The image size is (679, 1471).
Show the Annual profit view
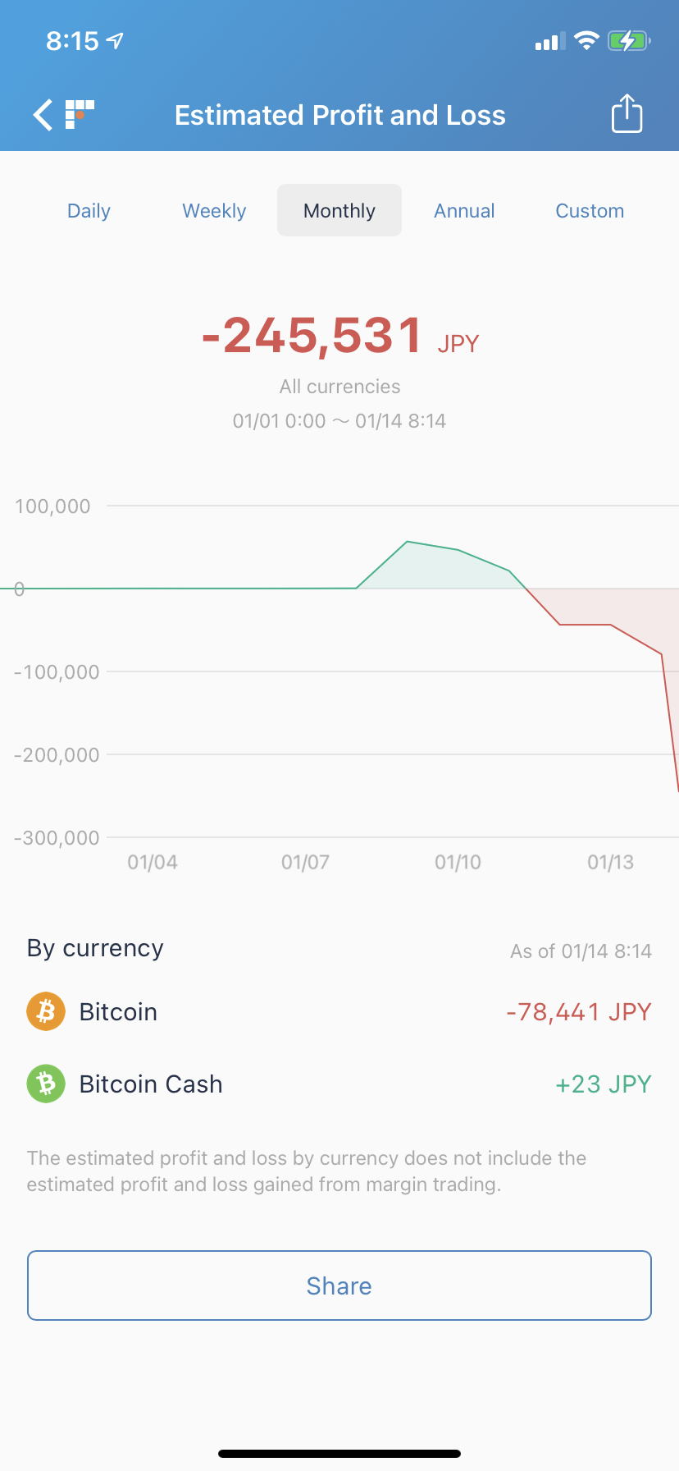point(464,211)
